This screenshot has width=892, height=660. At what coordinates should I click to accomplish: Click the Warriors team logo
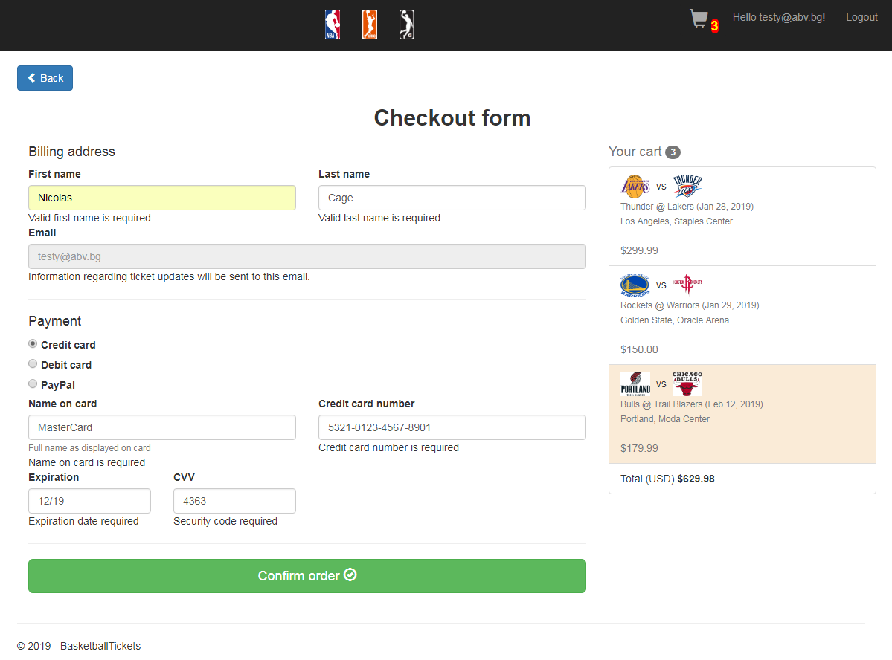635,285
